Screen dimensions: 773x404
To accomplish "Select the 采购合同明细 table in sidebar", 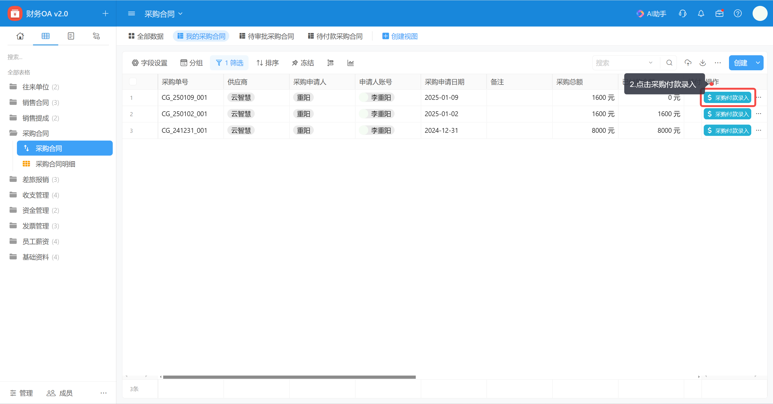I will click(x=65, y=164).
